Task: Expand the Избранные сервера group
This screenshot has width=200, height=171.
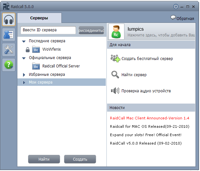Action: click(24, 75)
